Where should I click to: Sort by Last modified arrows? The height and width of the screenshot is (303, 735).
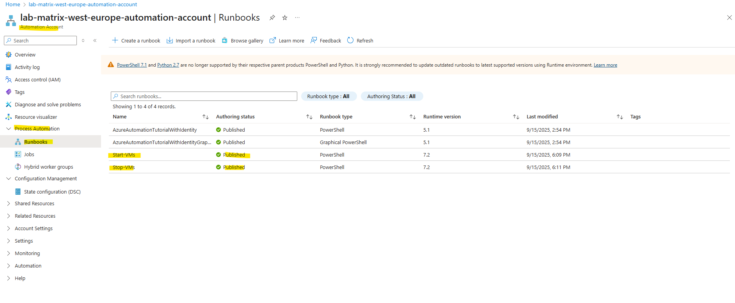[x=620, y=117]
